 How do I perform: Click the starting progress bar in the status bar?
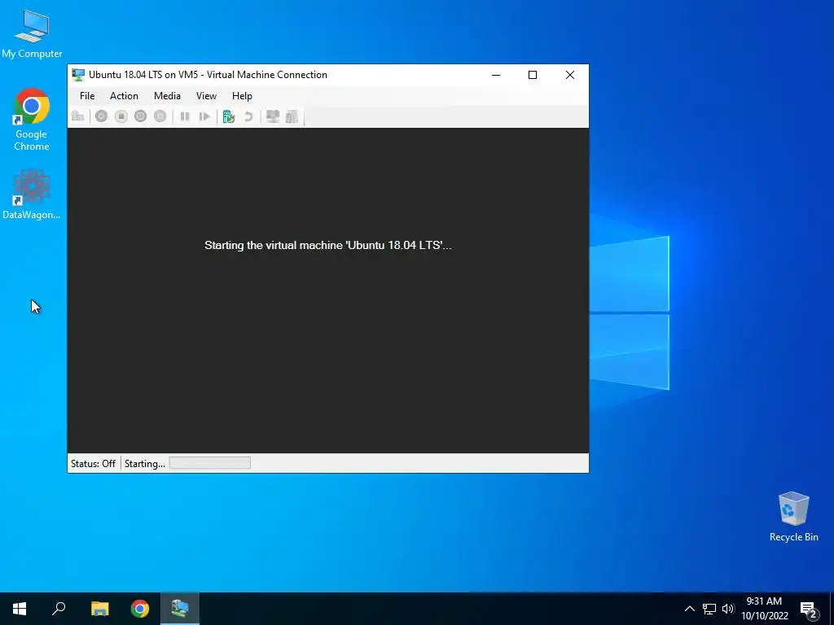[x=210, y=463]
